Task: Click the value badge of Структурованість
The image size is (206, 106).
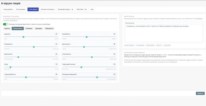Action: (56, 74)
